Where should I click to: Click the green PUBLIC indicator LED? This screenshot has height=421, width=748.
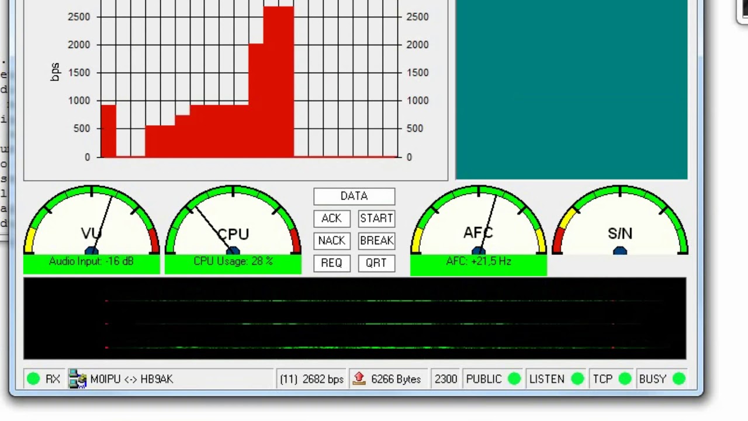pyautogui.click(x=514, y=379)
